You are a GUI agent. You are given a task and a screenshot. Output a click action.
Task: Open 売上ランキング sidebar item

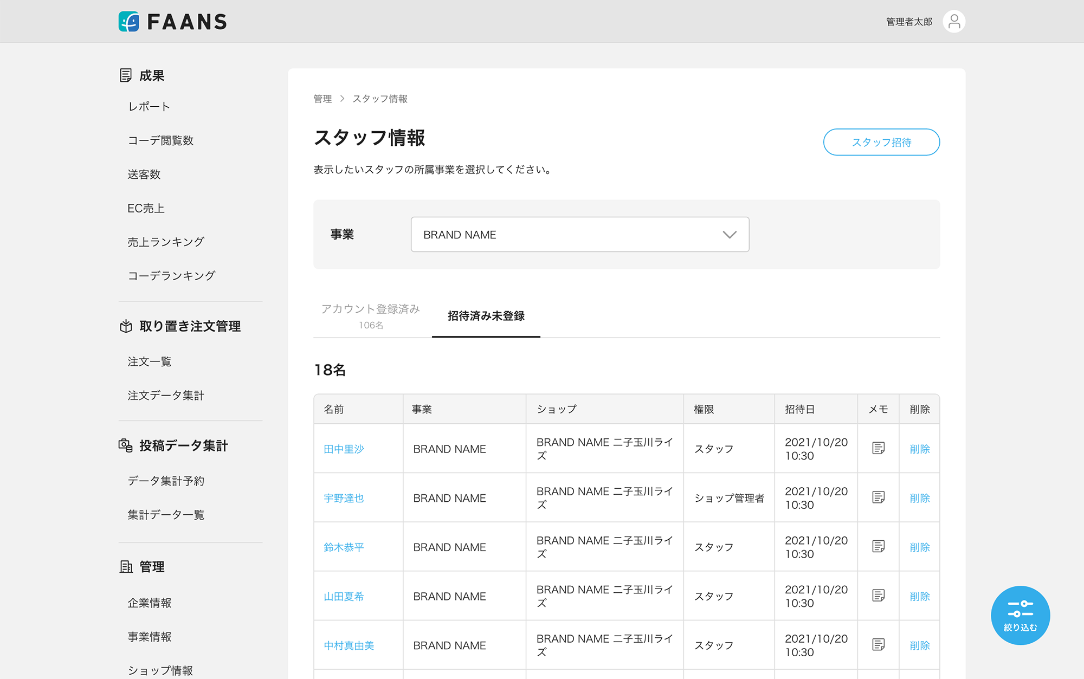tap(166, 242)
